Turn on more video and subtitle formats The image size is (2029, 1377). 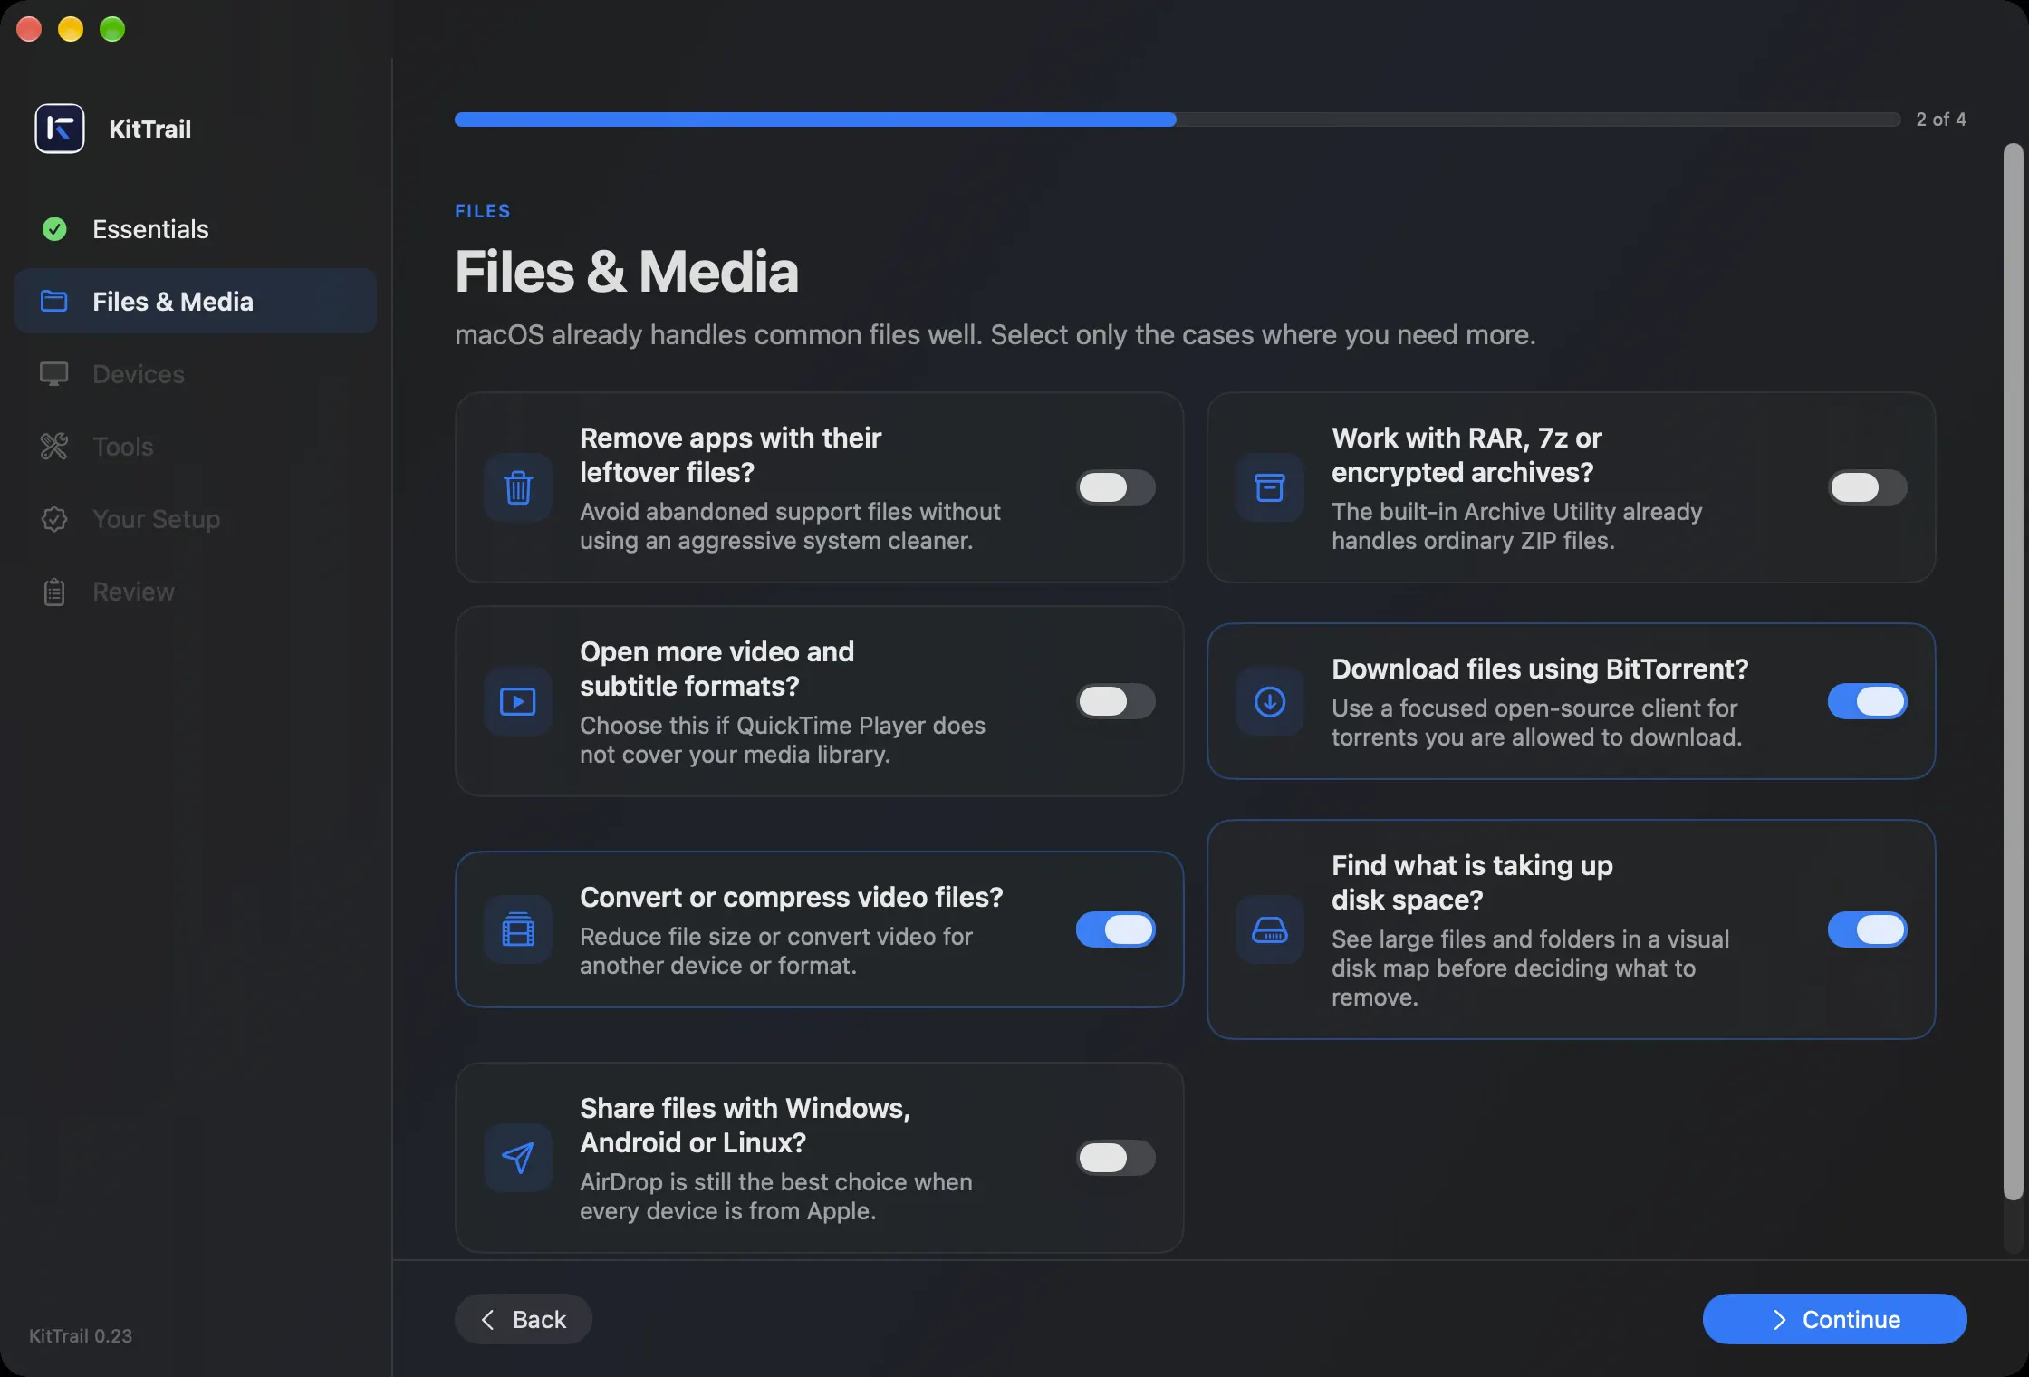tap(1116, 701)
